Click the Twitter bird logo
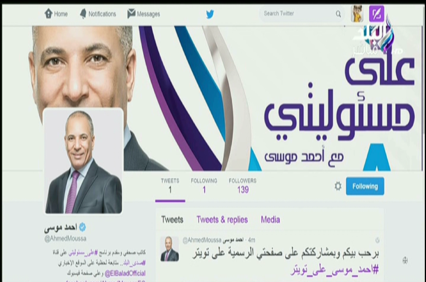The height and width of the screenshot is (282, 426). click(209, 14)
